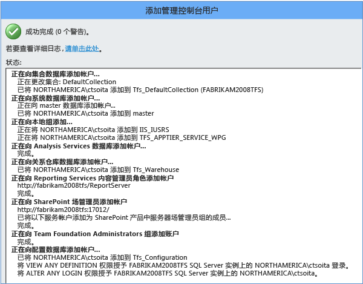Select the line adding ctsoita to Tfs_Warehouse
The width and height of the screenshot is (363, 284).
pos(98,170)
